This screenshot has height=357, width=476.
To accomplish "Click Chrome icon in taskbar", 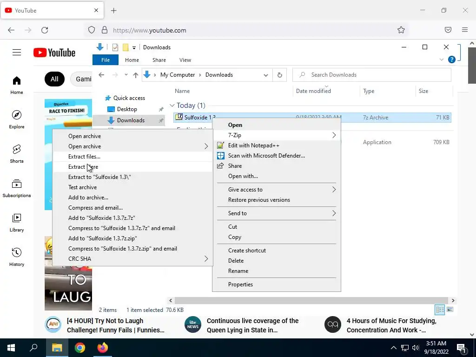I will point(80,348).
